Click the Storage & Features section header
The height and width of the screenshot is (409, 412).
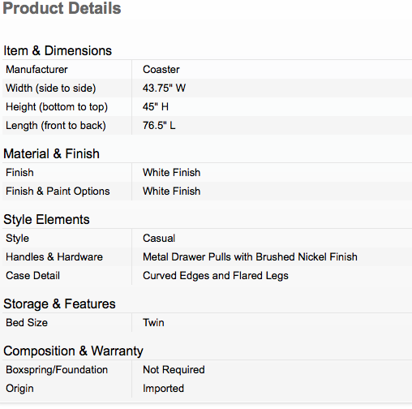point(59,304)
